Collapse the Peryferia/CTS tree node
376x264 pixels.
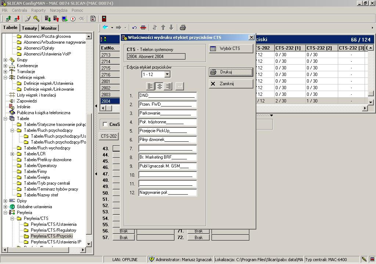(x=12, y=218)
